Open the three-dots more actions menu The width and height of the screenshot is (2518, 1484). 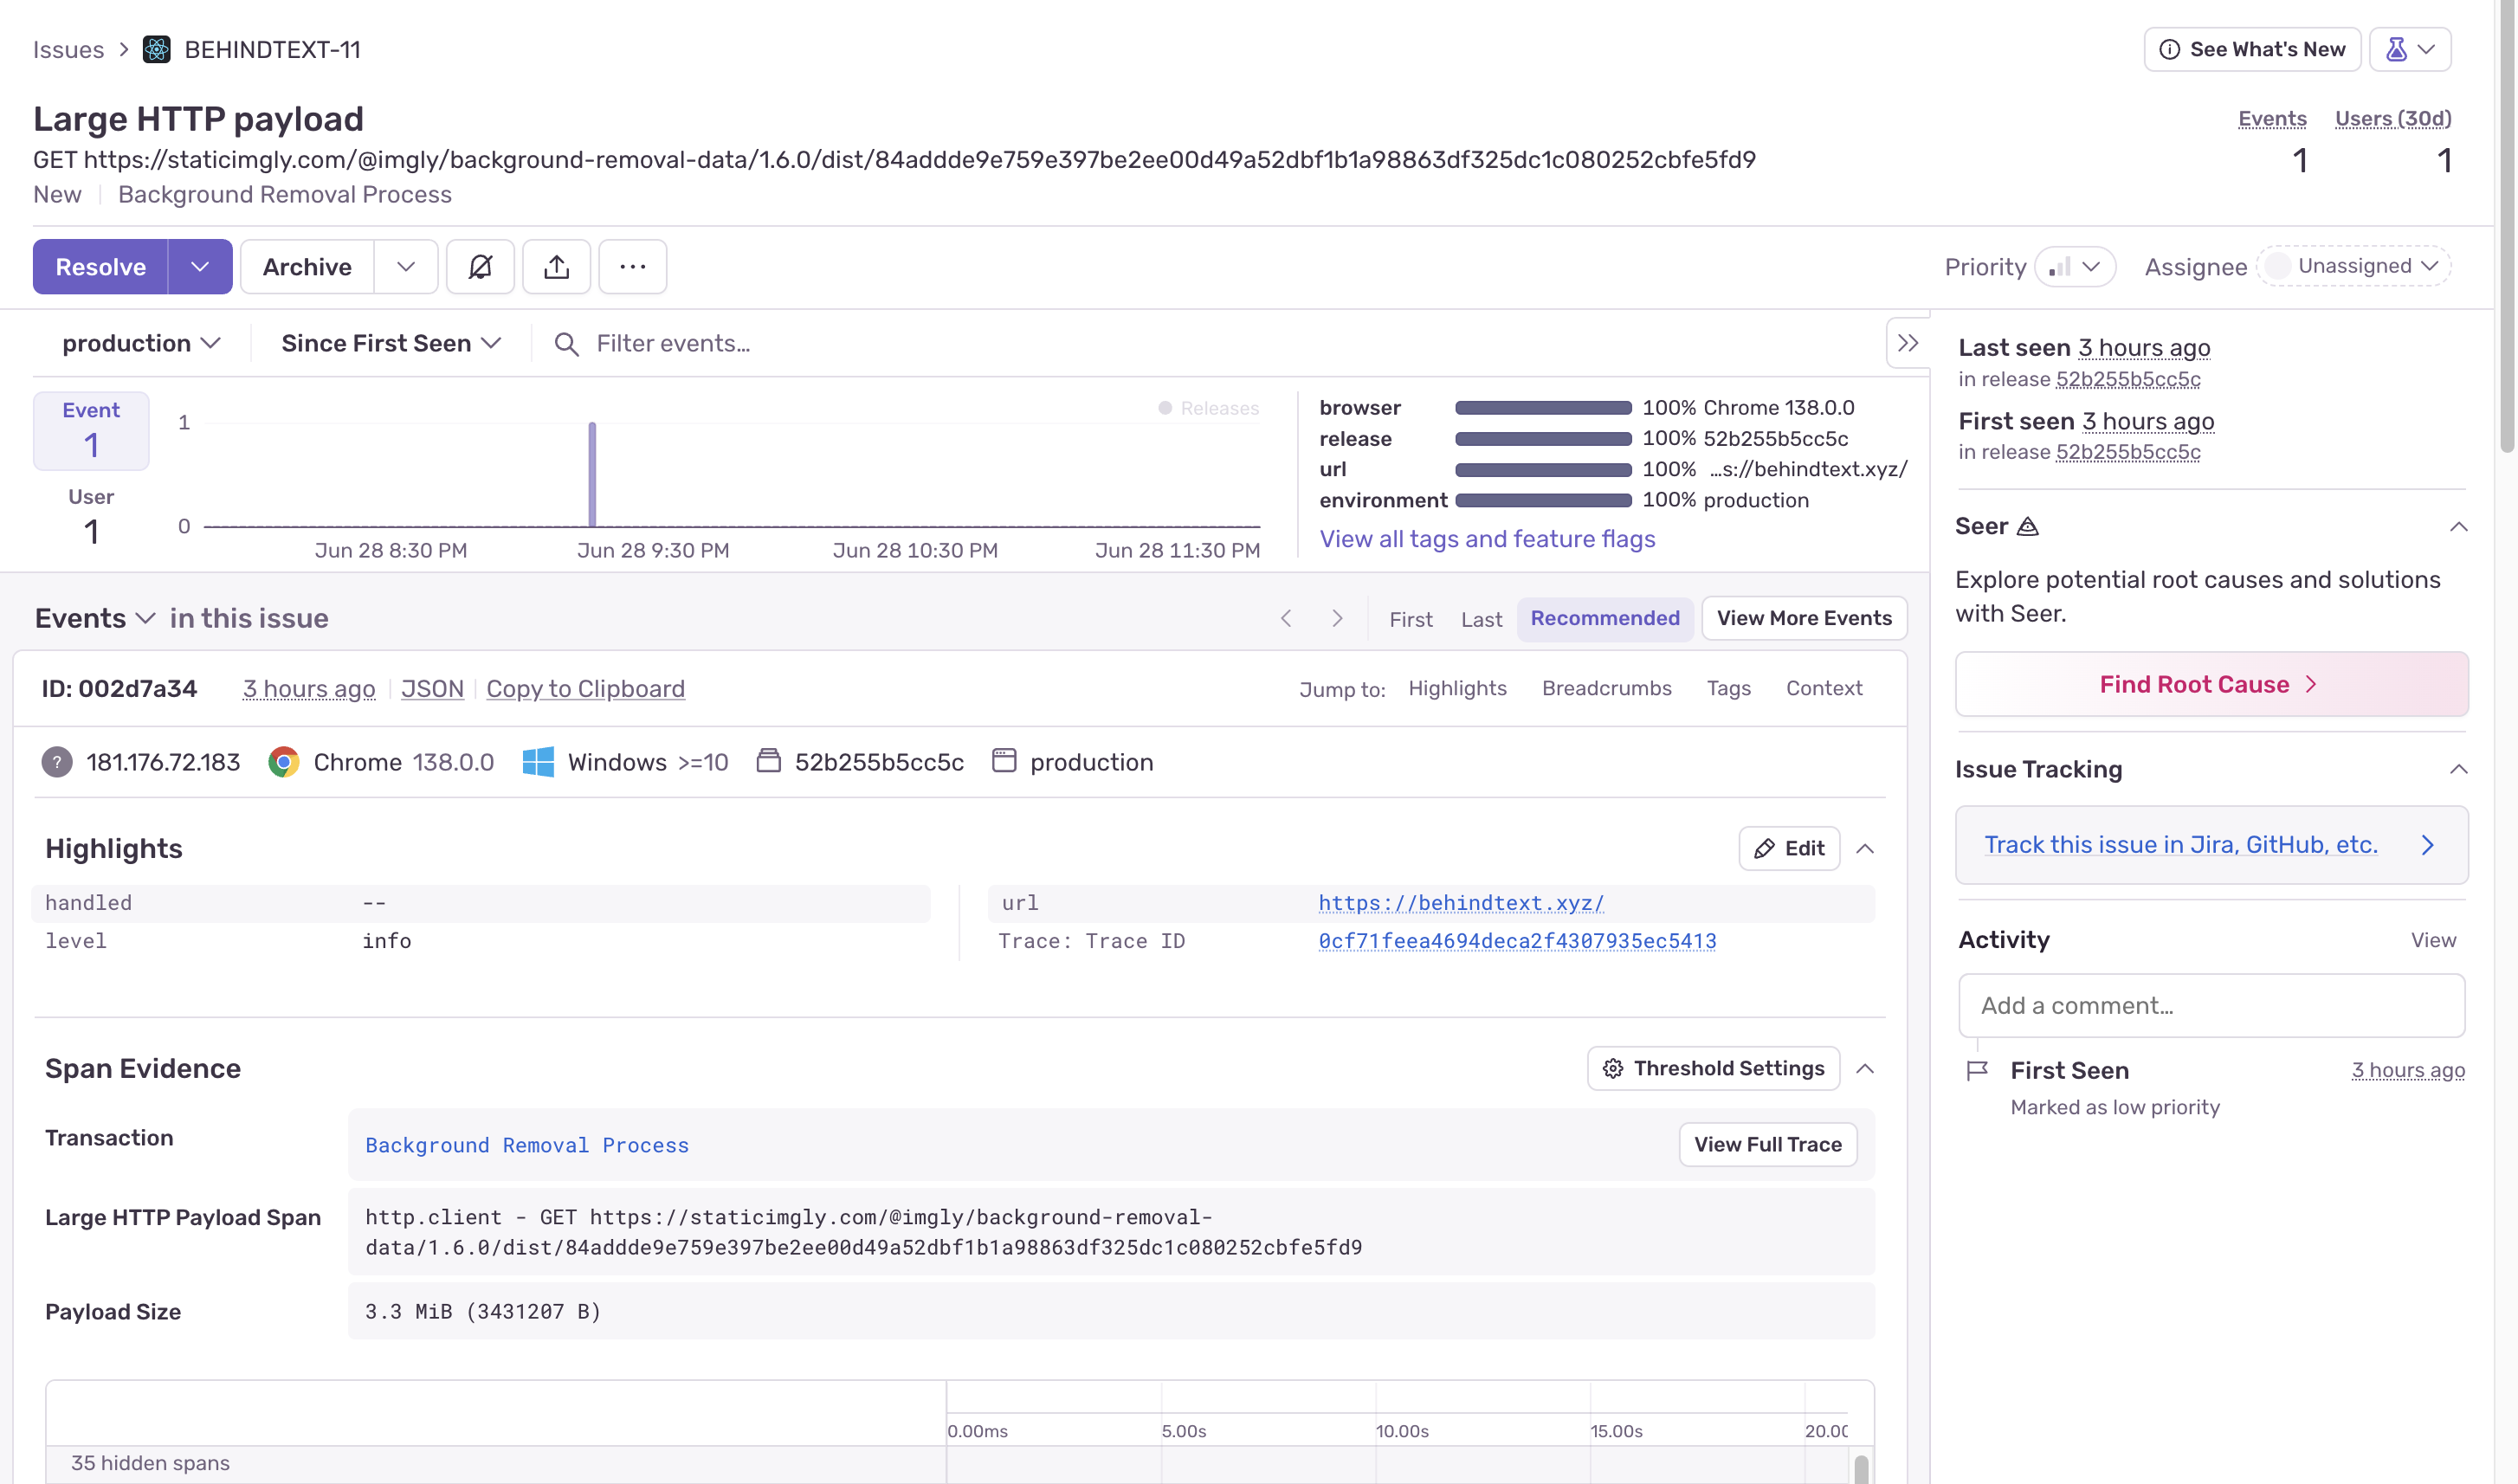[x=632, y=267]
